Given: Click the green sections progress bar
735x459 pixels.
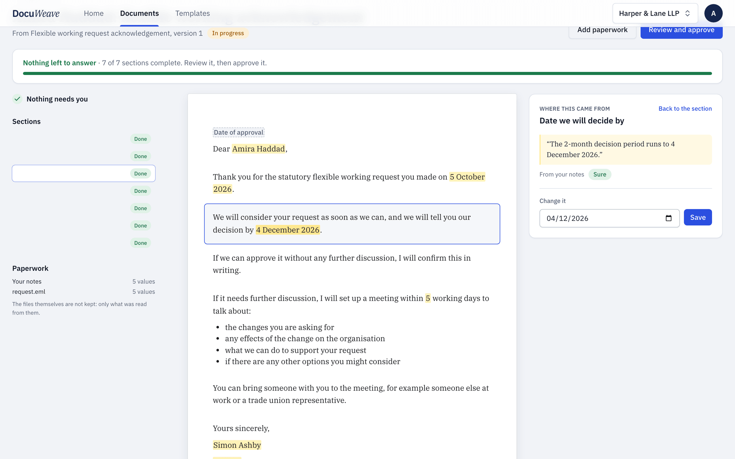Looking at the screenshot, I should (367, 73).
